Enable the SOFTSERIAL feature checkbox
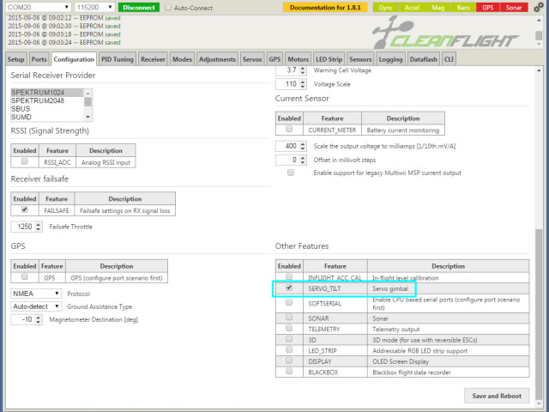 coord(289,302)
